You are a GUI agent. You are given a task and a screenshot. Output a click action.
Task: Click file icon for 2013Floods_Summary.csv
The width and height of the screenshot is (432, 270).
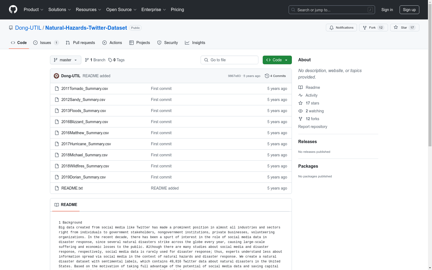tap(57, 111)
